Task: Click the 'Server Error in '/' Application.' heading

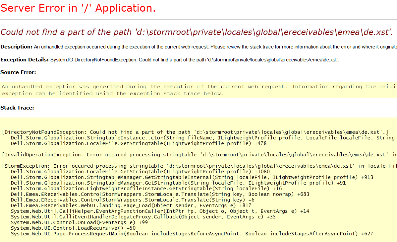Action: (78, 8)
